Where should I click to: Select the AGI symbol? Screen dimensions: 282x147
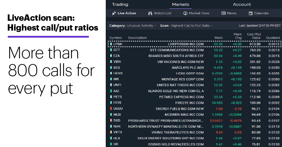tap(116, 91)
